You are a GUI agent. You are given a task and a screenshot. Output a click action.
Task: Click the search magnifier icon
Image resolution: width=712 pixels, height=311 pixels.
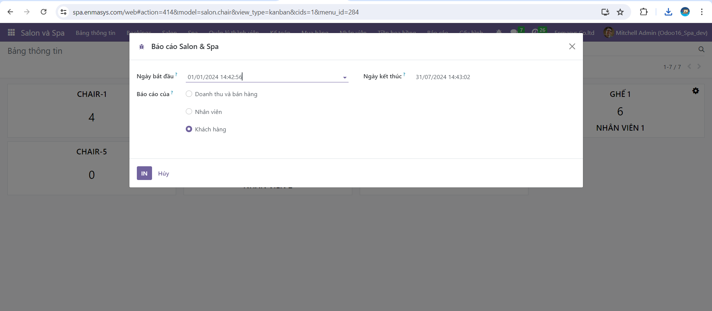[701, 49]
